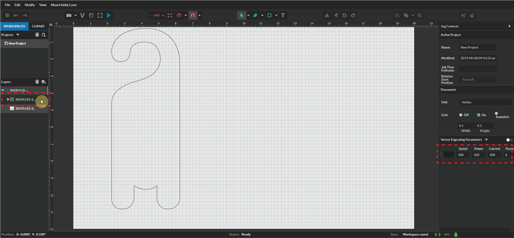Choose the Isometric grid option
514x238 pixels.
coord(496,114)
